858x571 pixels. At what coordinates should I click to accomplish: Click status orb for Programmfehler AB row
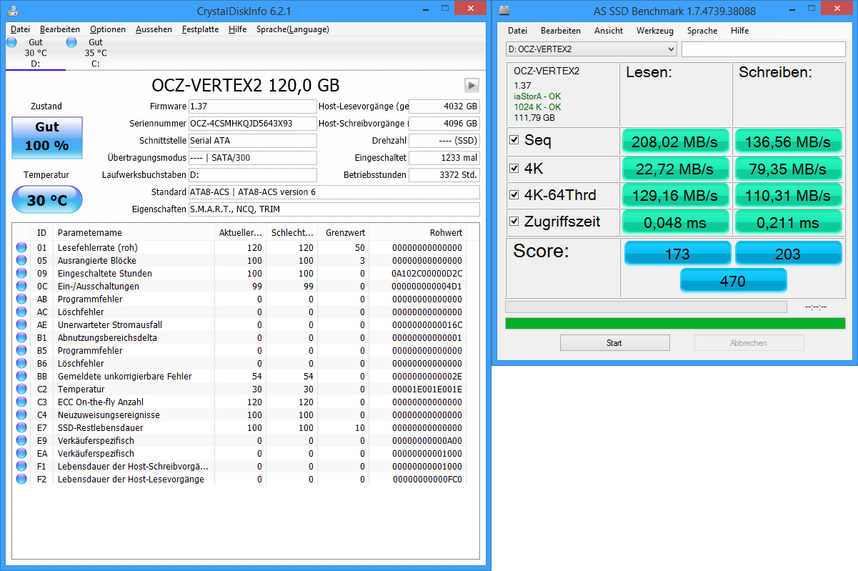click(21, 299)
